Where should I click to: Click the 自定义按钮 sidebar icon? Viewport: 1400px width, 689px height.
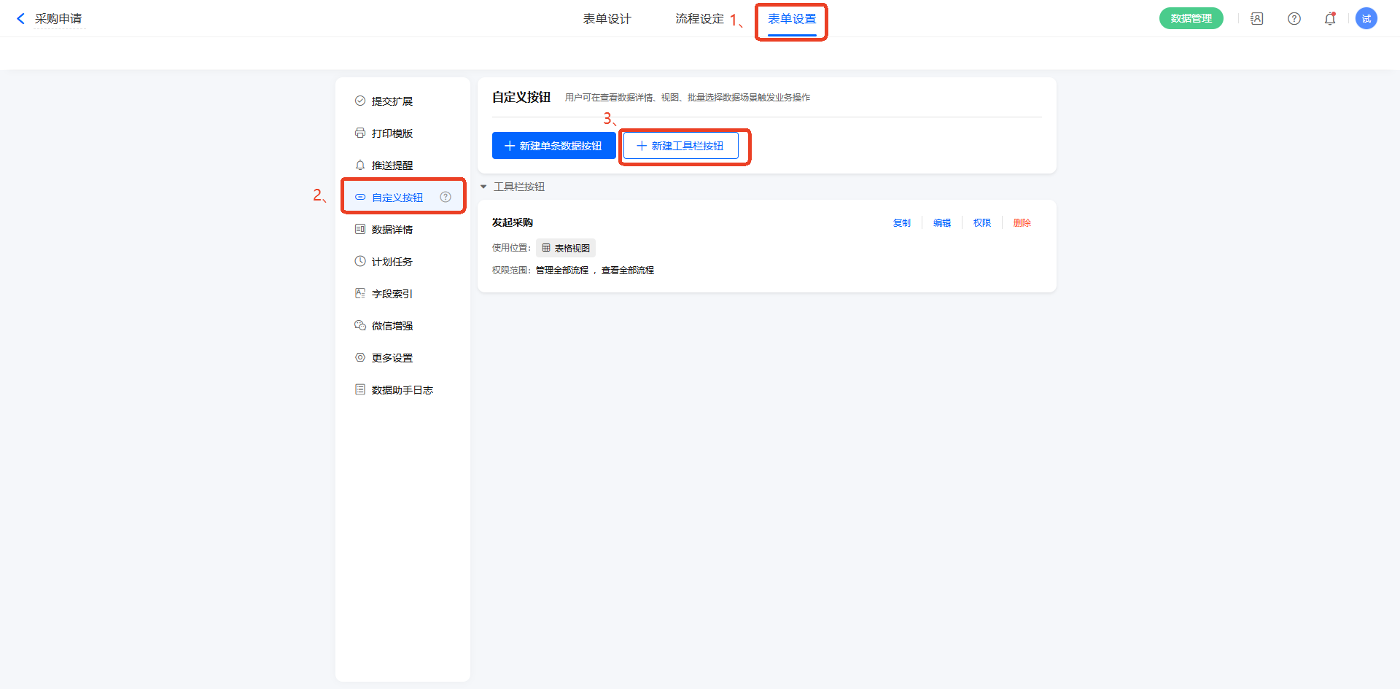click(x=360, y=198)
